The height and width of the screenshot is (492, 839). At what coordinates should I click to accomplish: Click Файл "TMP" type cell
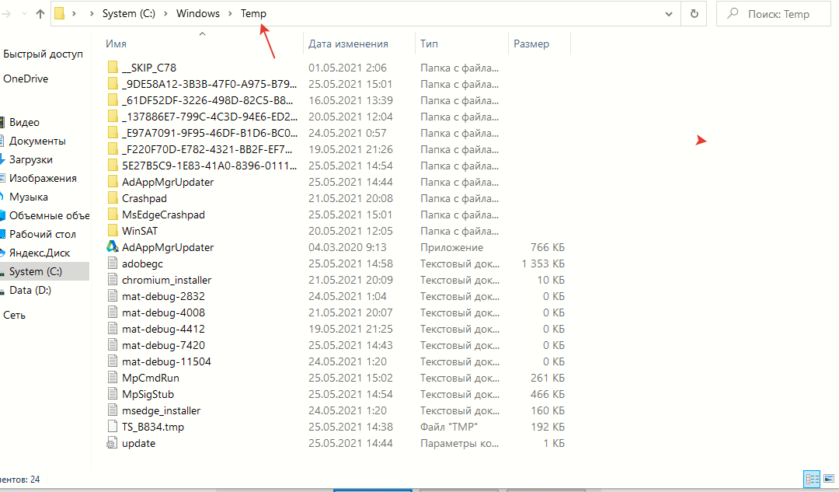448,427
